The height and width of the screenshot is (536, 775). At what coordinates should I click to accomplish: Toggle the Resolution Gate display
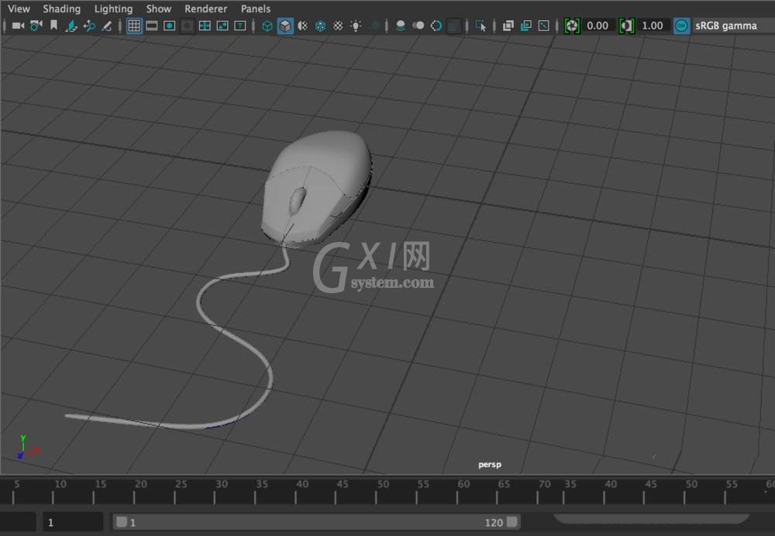click(170, 26)
